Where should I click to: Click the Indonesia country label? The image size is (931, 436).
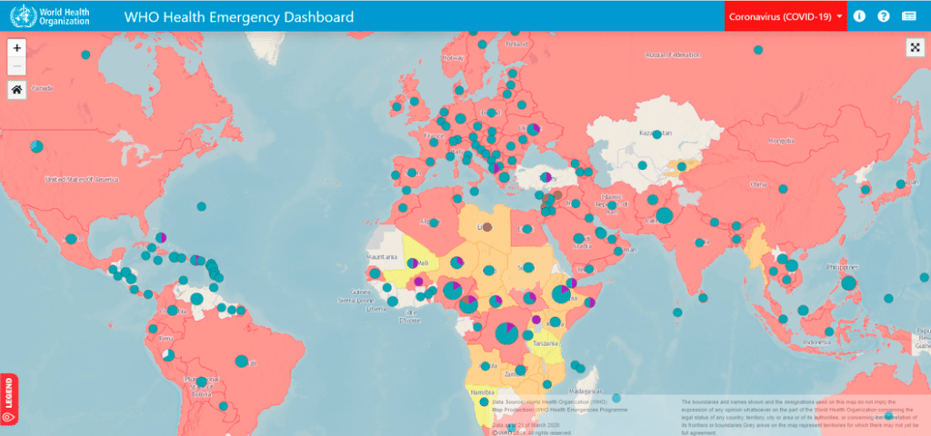[816, 342]
